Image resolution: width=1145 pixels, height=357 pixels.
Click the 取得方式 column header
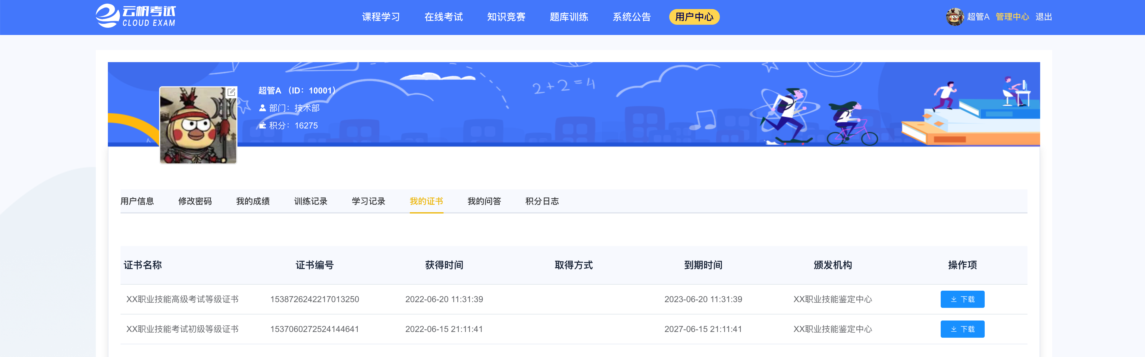pos(574,265)
